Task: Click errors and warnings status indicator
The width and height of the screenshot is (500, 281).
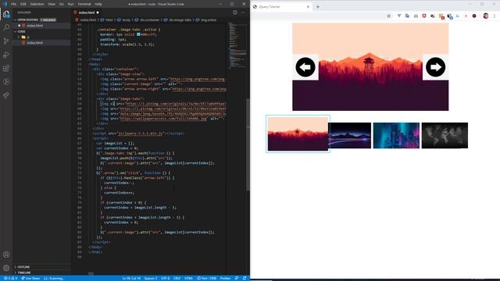Action: tap(10, 279)
